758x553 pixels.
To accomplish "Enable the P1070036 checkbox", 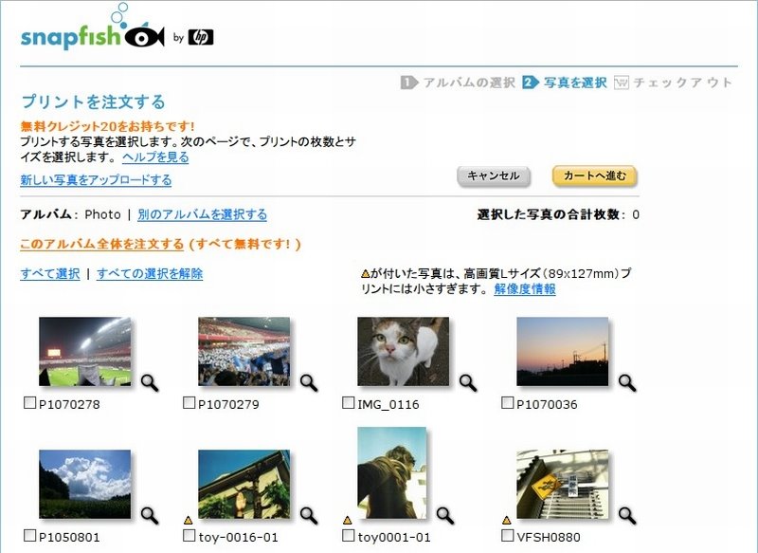I will point(507,402).
